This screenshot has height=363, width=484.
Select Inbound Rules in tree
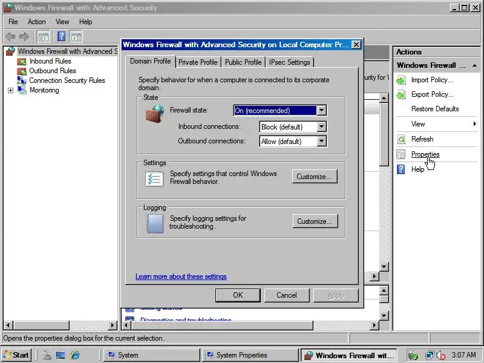click(50, 61)
